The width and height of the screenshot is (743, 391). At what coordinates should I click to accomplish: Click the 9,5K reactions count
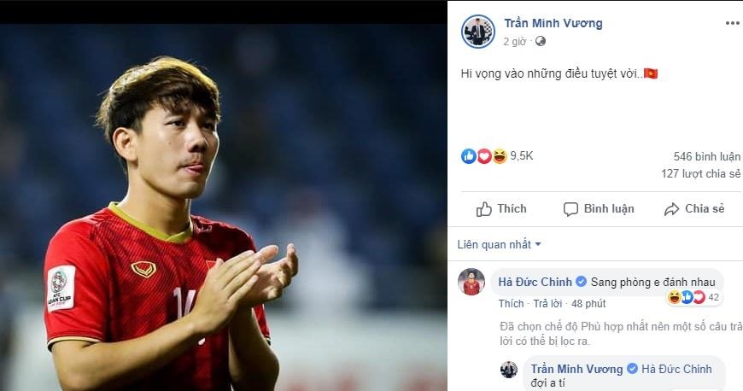[x=521, y=156]
